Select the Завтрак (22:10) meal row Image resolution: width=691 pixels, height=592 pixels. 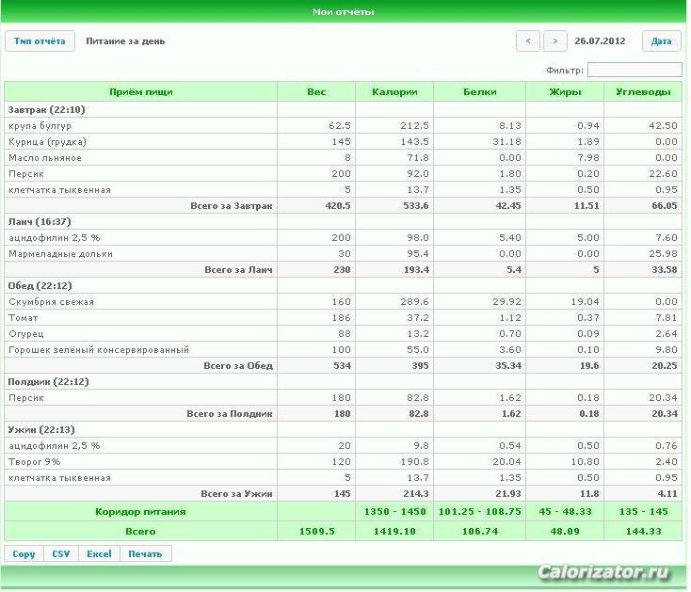tap(343, 110)
